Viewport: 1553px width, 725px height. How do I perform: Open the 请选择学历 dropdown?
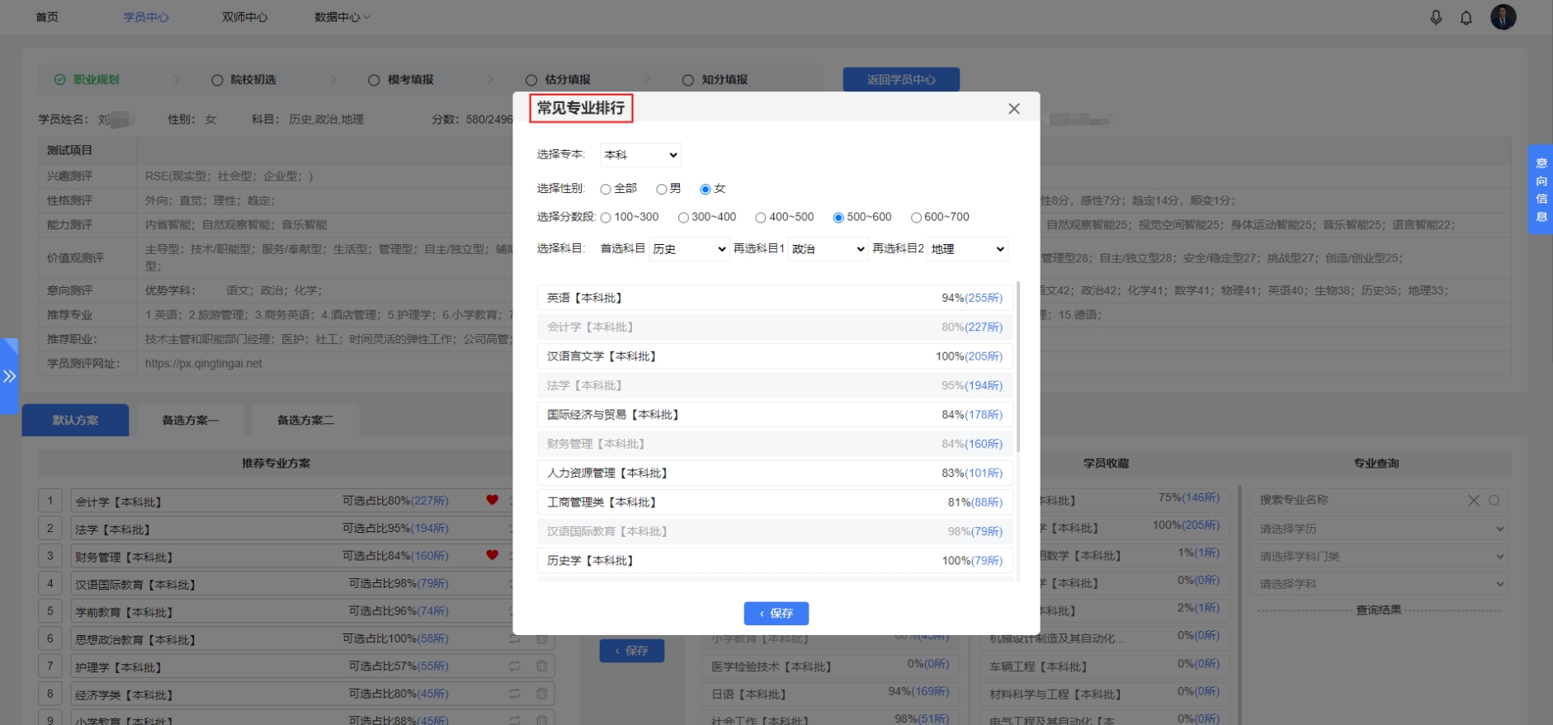pos(1380,529)
